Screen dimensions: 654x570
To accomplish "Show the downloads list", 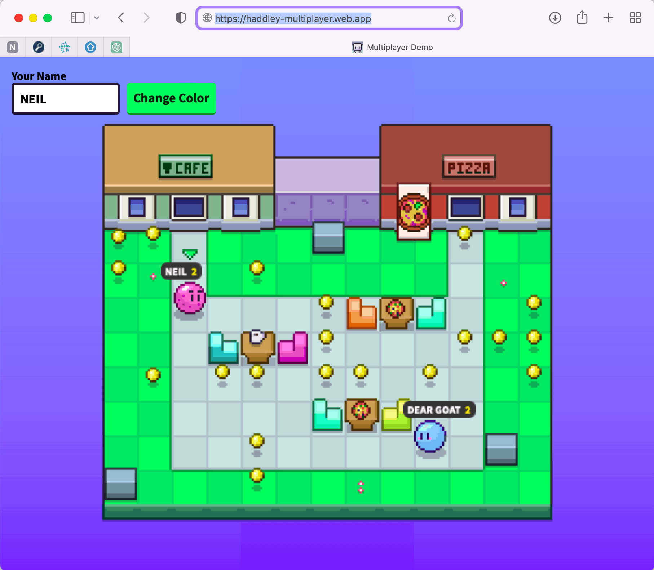I will (x=555, y=18).
